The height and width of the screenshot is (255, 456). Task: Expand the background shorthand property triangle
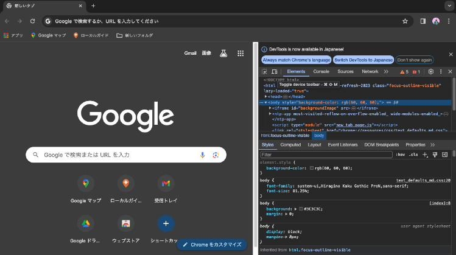pos(295,209)
